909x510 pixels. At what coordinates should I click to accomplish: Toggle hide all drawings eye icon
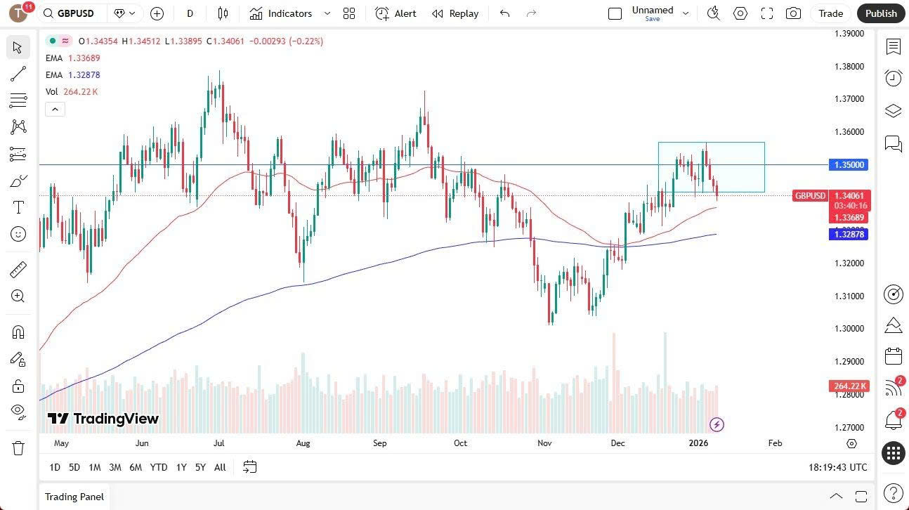pyautogui.click(x=18, y=411)
